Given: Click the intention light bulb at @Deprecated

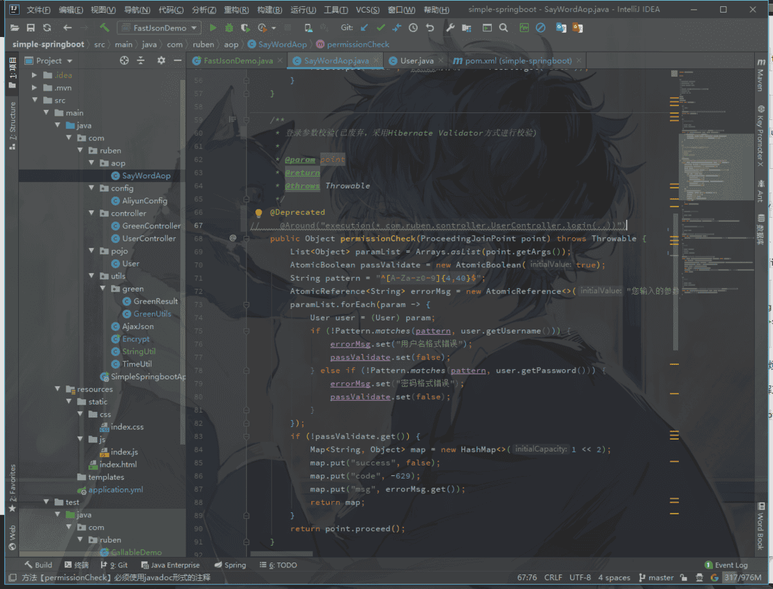Looking at the screenshot, I should (258, 213).
